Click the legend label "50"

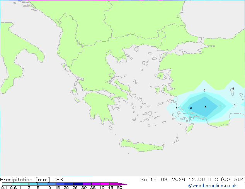pyautogui.click(x=119, y=187)
